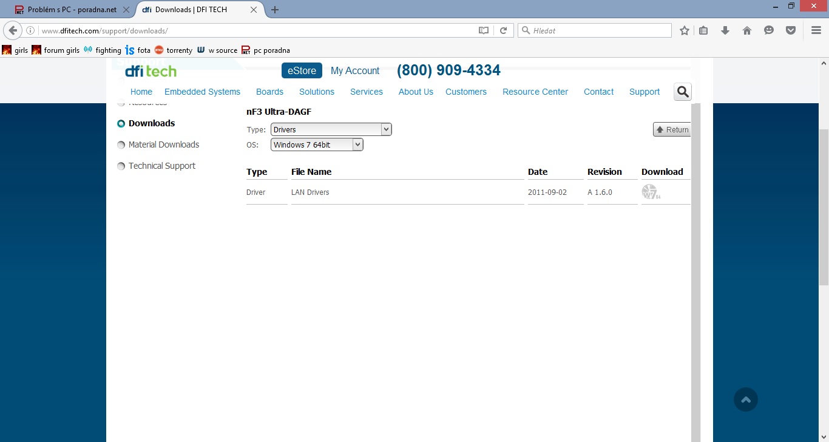Save the page to Pocket

(x=791, y=30)
